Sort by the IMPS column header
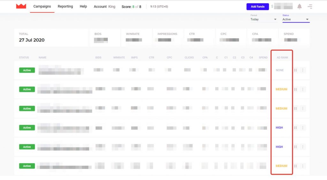 point(134,57)
